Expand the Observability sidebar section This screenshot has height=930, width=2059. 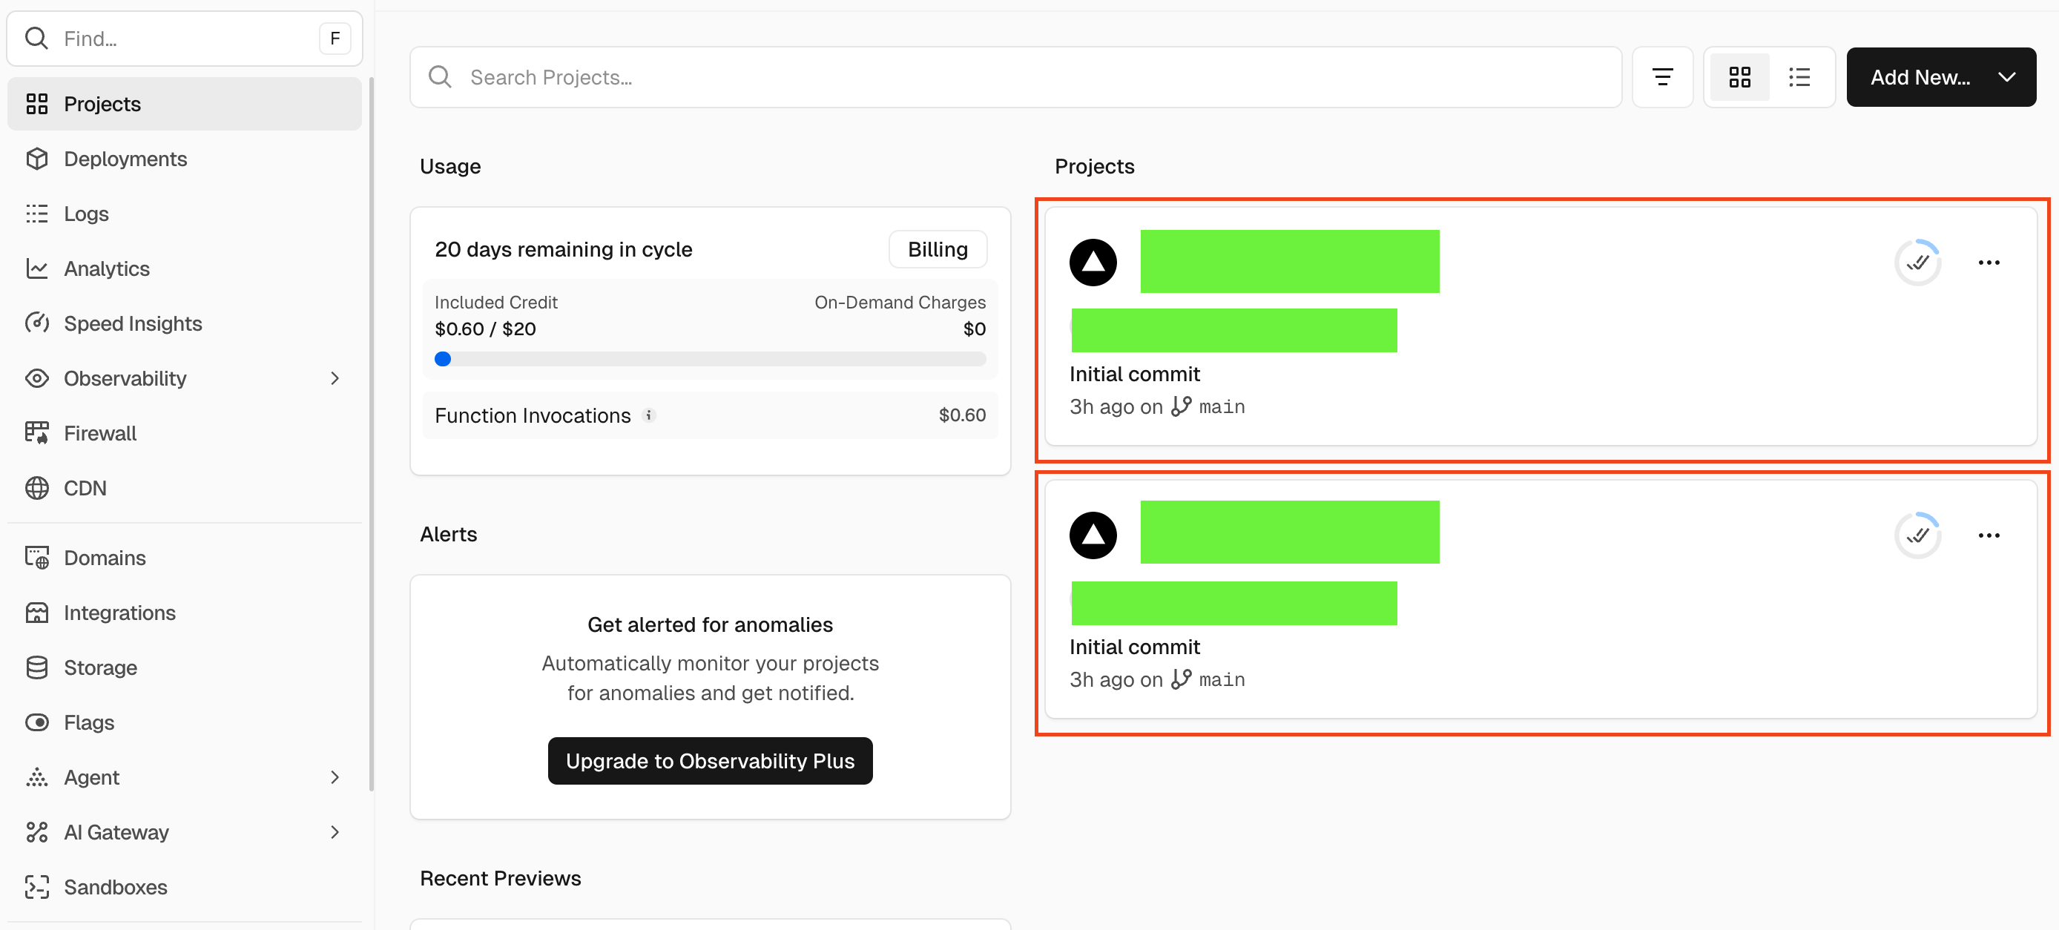click(x=334, y=378)
